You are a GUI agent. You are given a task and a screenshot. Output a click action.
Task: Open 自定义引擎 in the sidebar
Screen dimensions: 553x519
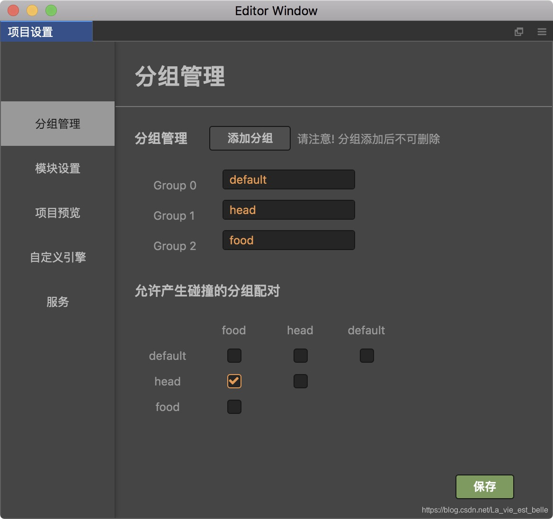pyautogui.click(x=57, y=257)
